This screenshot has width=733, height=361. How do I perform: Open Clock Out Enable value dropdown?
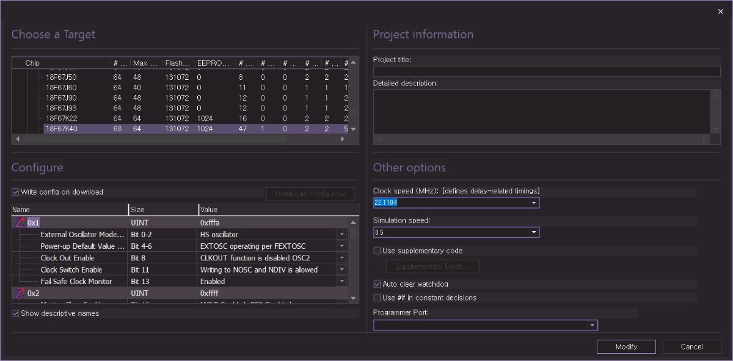tap(341, 258)
